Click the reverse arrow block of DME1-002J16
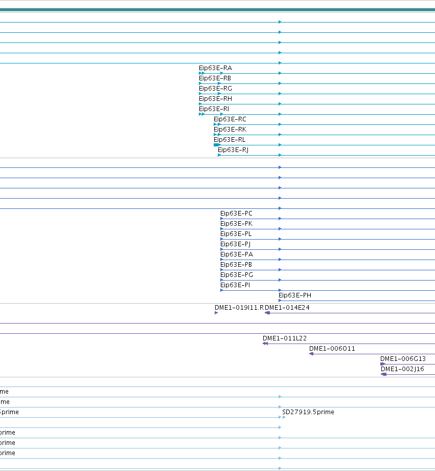 click(384, 374)
